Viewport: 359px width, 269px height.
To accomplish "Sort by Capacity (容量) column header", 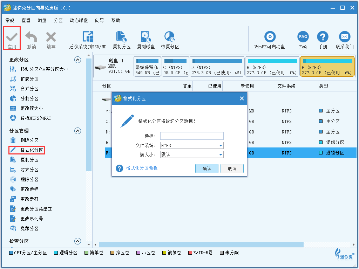I will coord(176,86).
